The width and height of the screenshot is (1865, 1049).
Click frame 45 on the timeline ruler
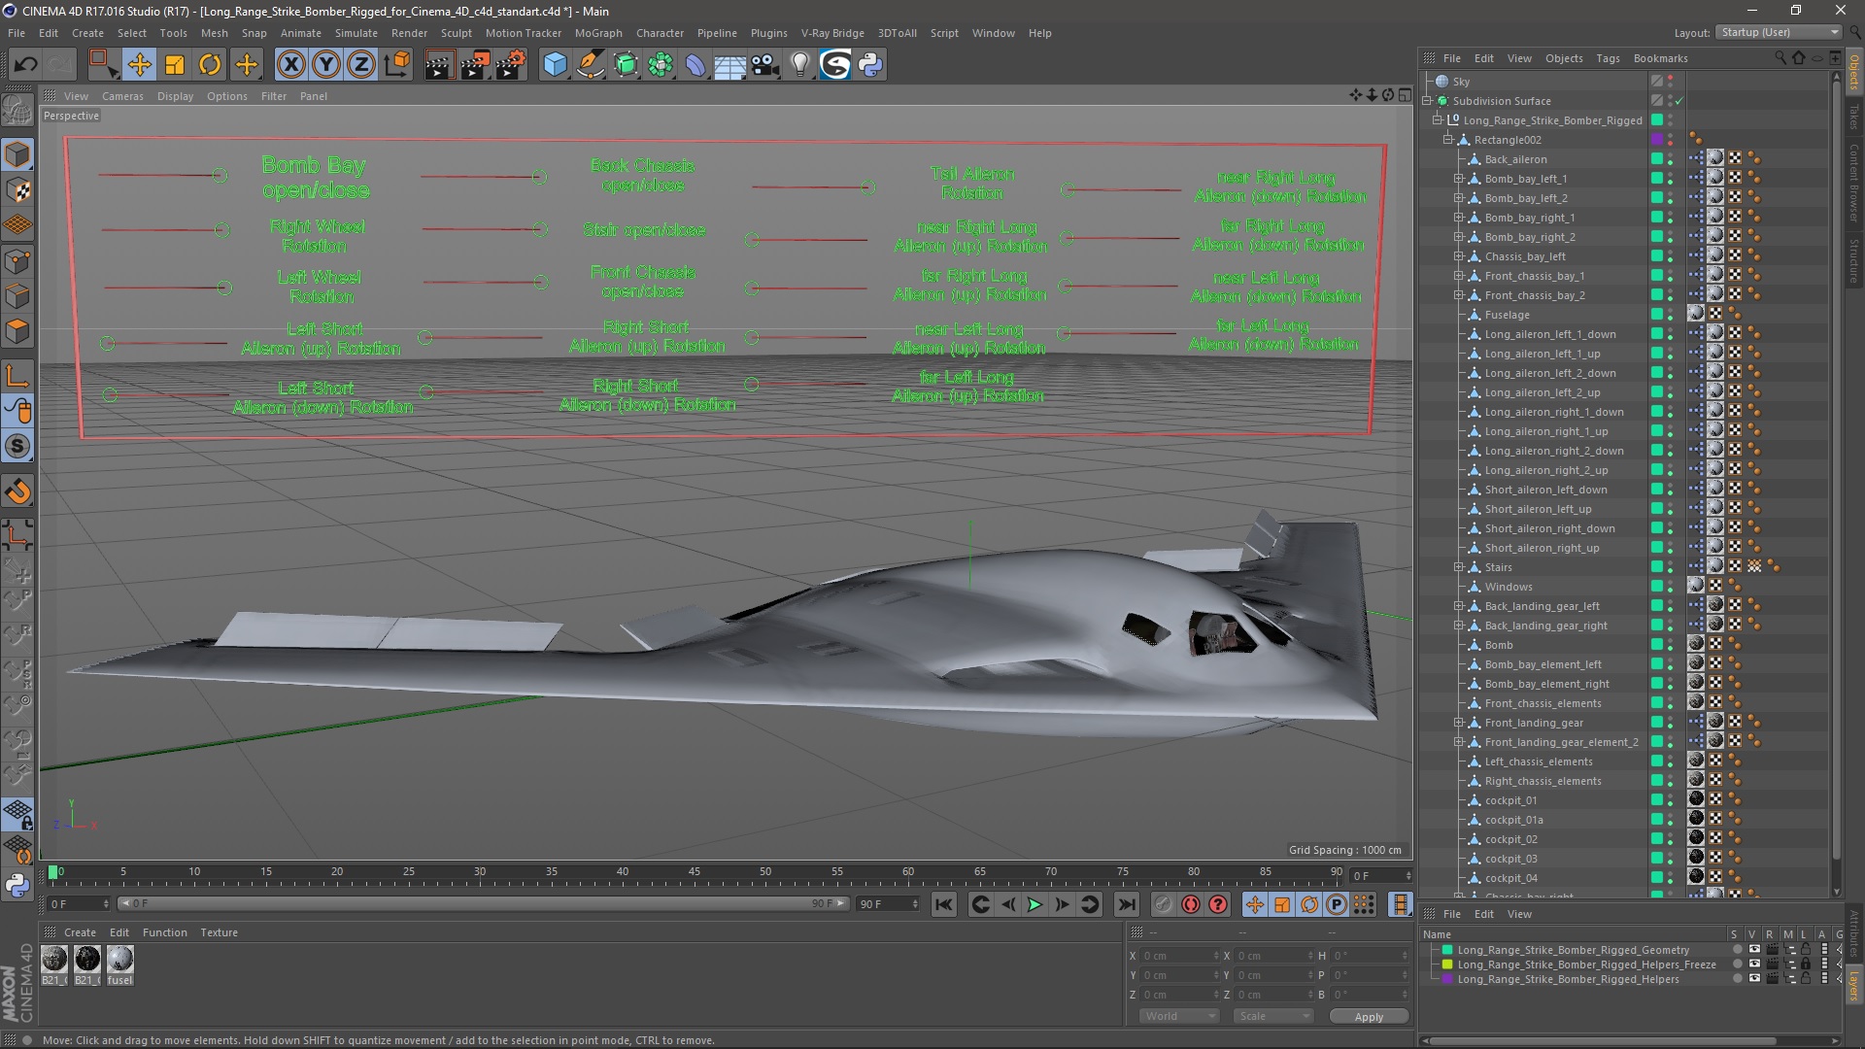tap(694, 872)
